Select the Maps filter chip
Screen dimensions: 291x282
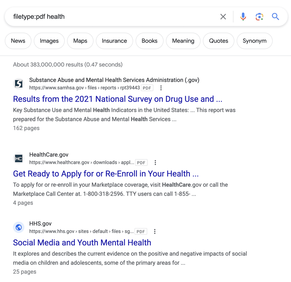click(x=80, y=41)
